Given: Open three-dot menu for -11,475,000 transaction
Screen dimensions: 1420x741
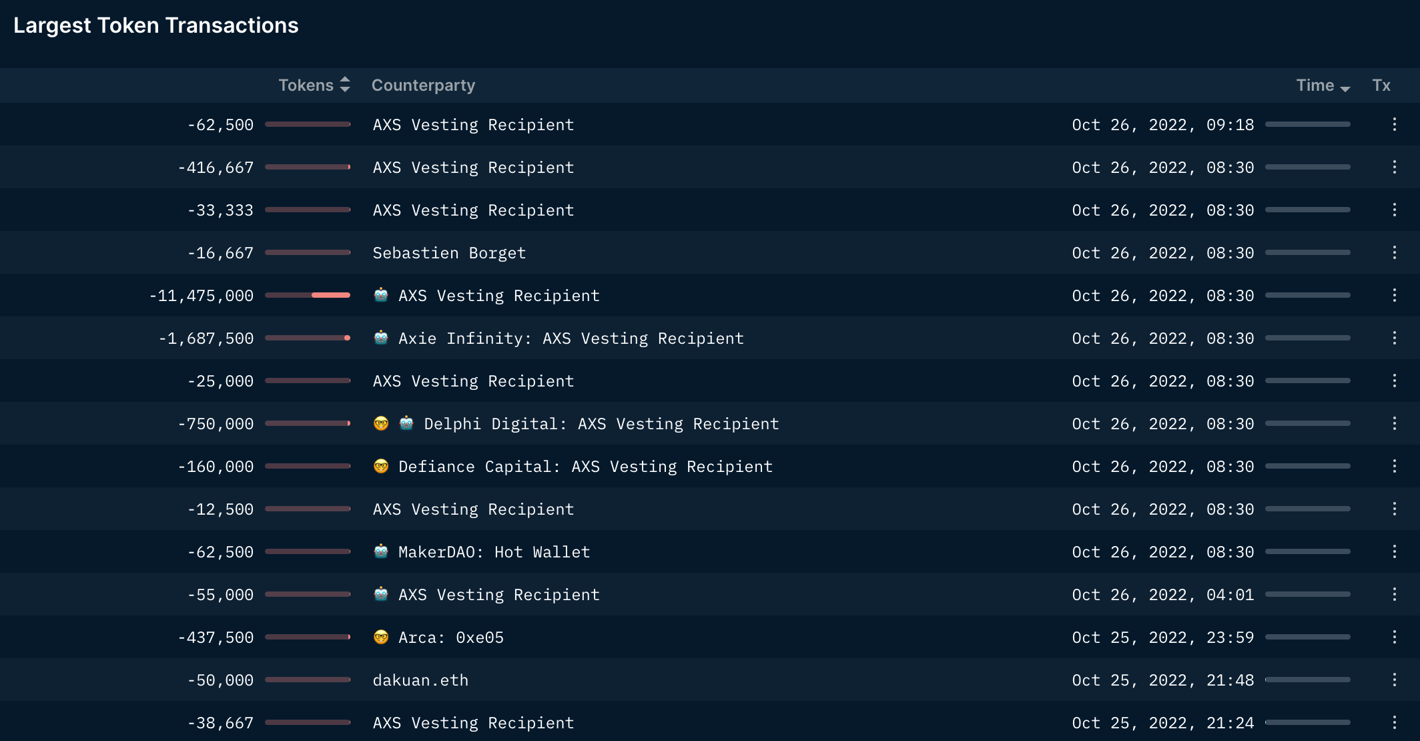Looking at the screenshot, I should pyautogui.click(x=1394, y=295).
